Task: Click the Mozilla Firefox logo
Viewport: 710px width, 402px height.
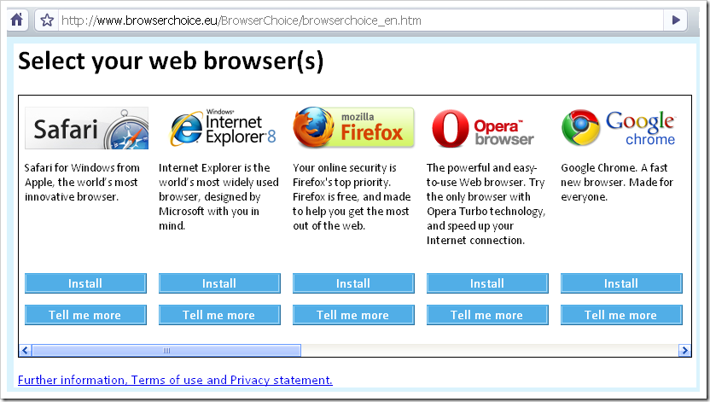Action: 353,128
